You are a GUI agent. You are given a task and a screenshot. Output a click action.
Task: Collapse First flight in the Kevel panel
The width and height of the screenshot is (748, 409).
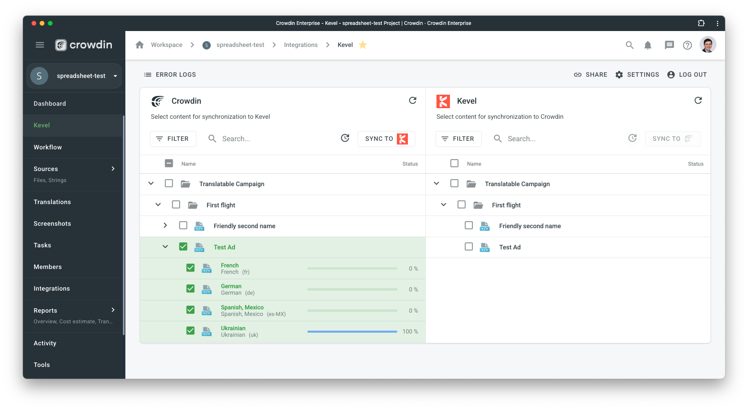pos(443,204)
